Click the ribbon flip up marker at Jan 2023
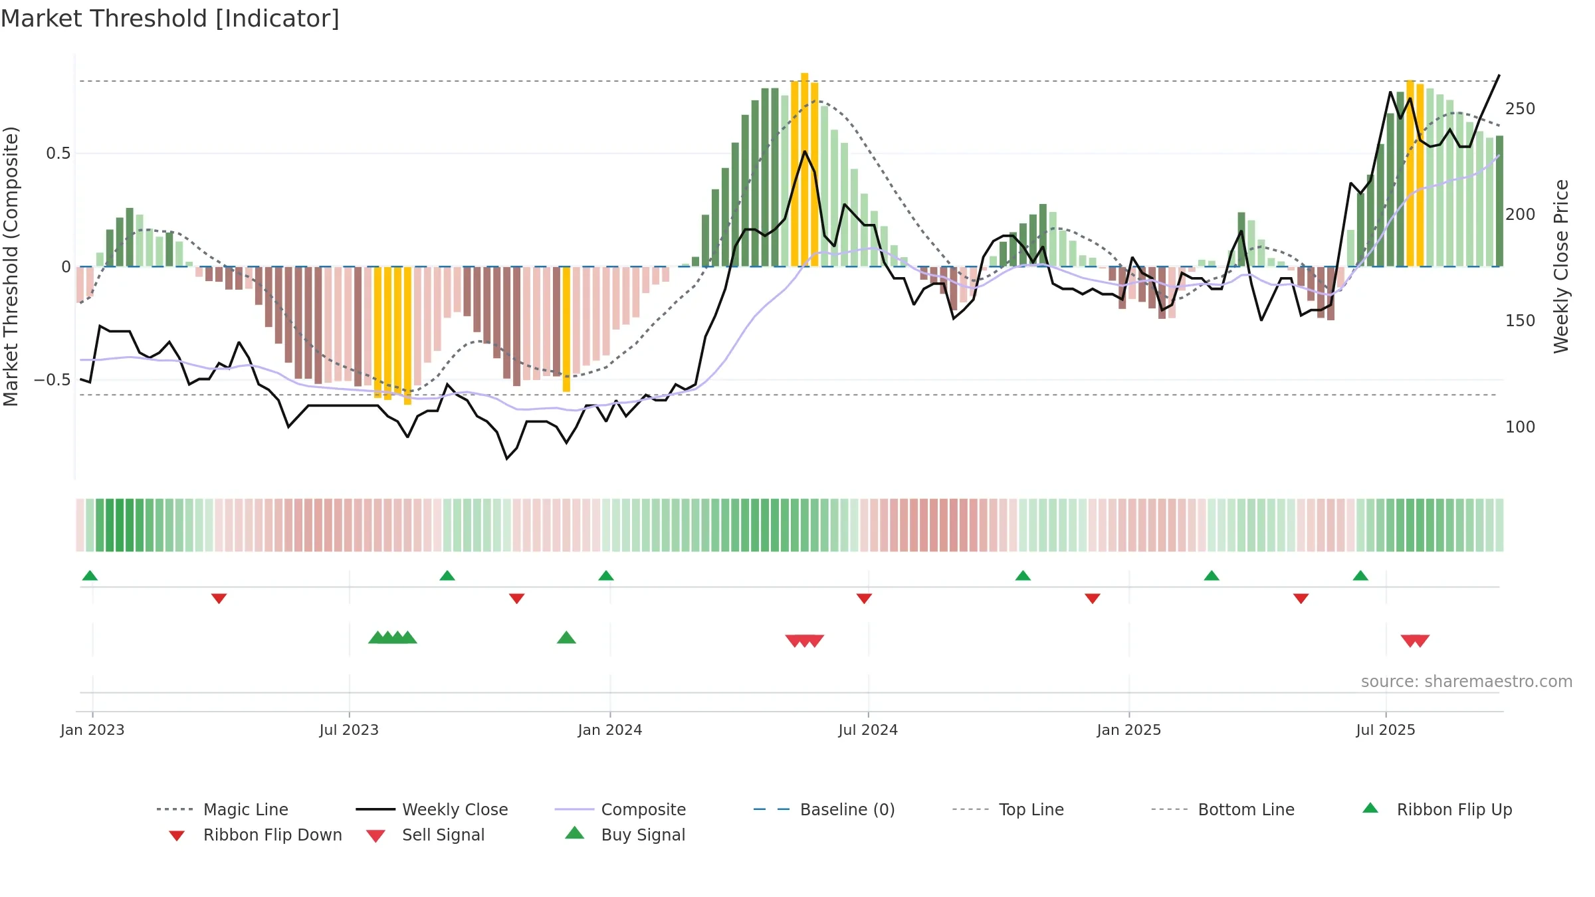The height and width of the screenshot is (897, 1595). (x=90, y=575)
